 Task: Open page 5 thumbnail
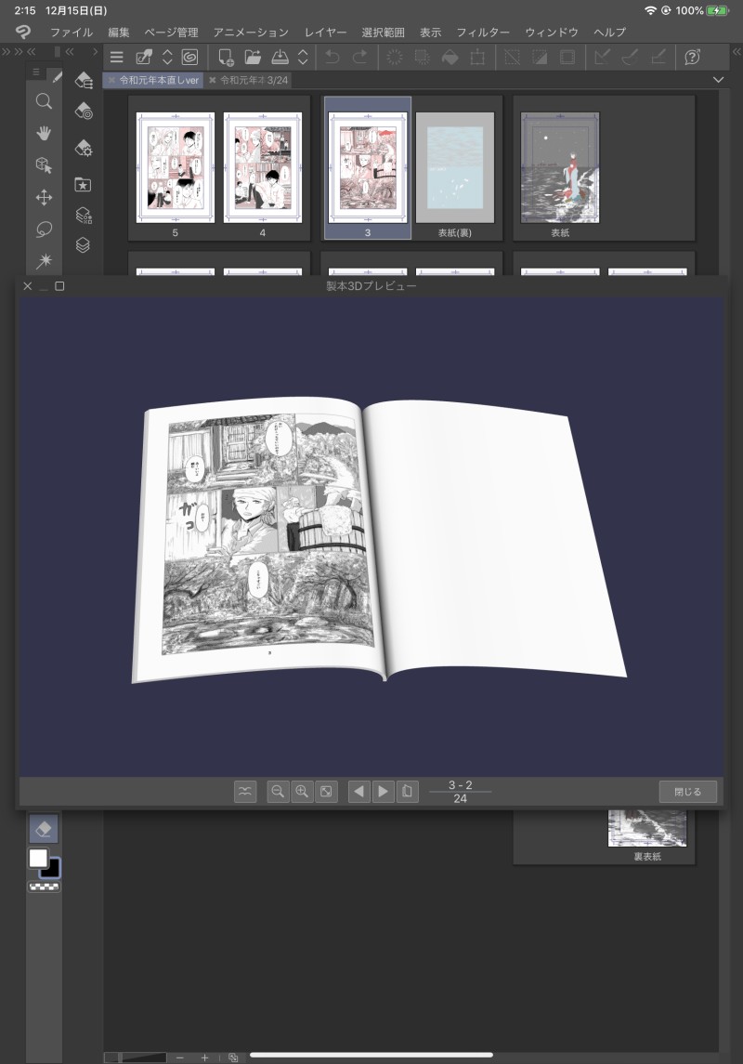[x=175, y=167]
